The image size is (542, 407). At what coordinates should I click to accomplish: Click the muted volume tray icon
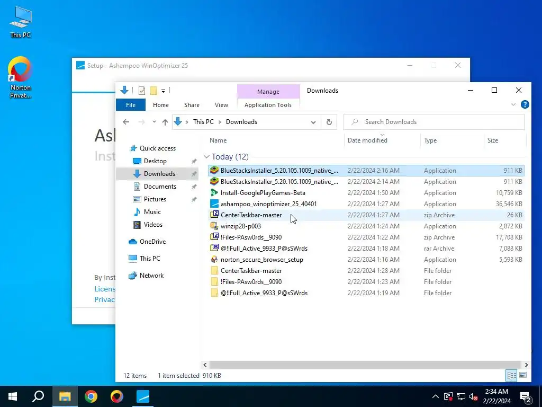coord(474,396)
